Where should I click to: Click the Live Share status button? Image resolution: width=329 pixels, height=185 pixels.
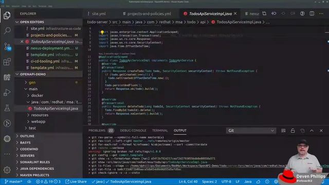(x=76, y=181)
